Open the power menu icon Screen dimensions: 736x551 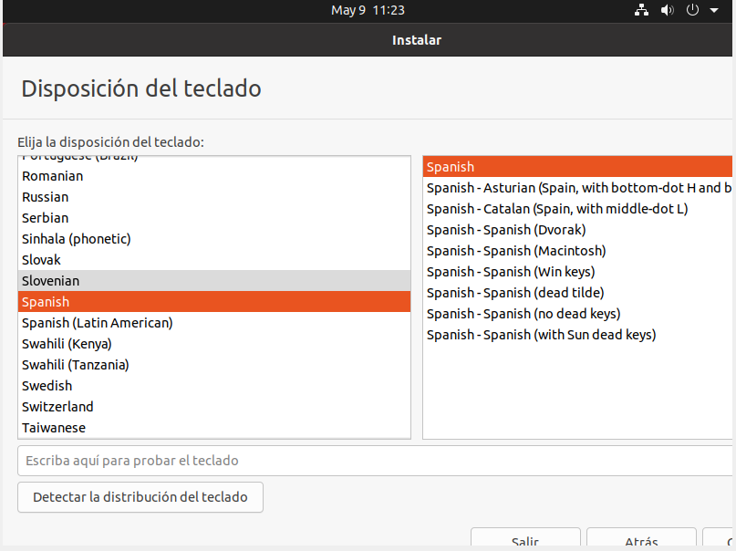click(692, 10)
